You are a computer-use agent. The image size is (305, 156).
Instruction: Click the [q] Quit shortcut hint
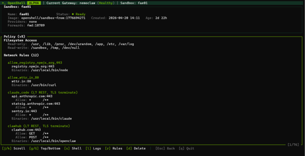[x=186, y=149]
